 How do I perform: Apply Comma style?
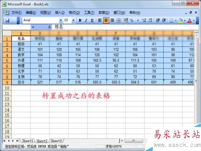pyautogui.click(x=138, y=21)
